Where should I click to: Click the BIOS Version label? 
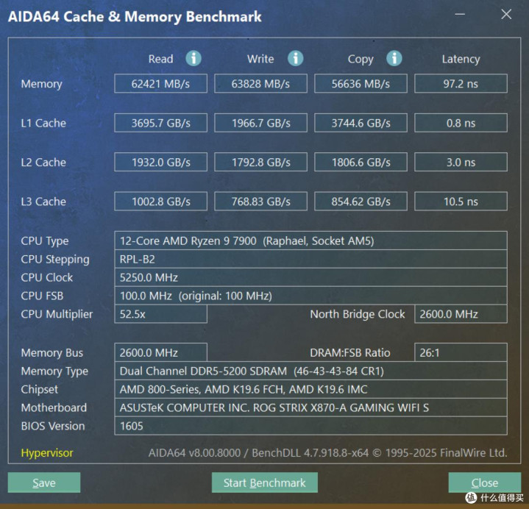[53, 426]
